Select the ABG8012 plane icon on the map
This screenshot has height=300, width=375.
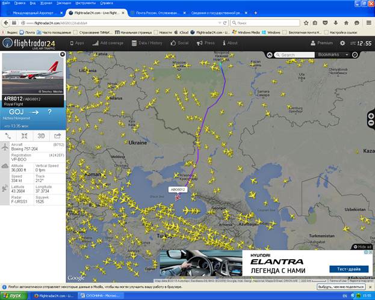178,198
